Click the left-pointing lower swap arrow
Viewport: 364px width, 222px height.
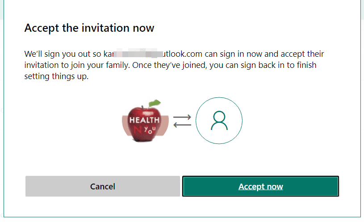[182, 125]
